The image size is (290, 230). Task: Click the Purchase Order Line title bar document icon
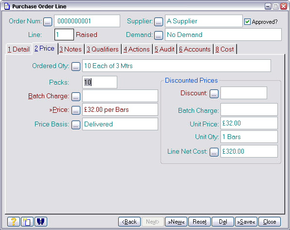[7, 6]
